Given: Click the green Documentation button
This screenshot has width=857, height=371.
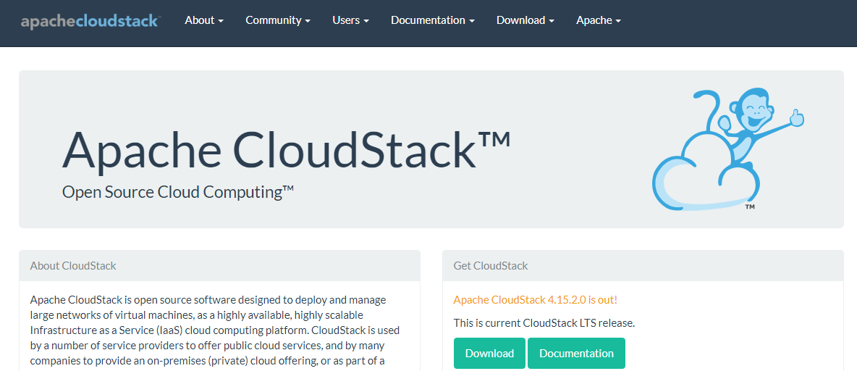Looking at the screenshot, I should [x=576, y=353].
